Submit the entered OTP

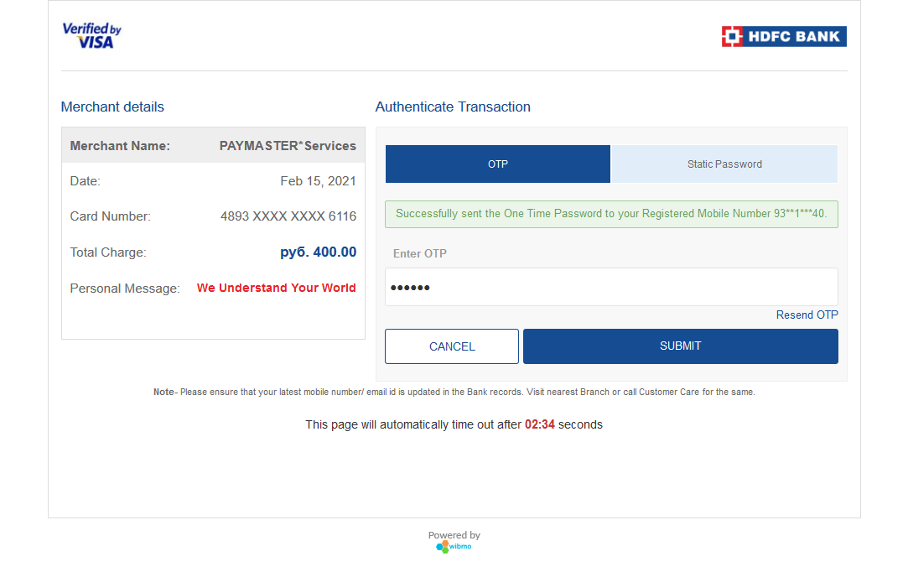tap(681, 346)
